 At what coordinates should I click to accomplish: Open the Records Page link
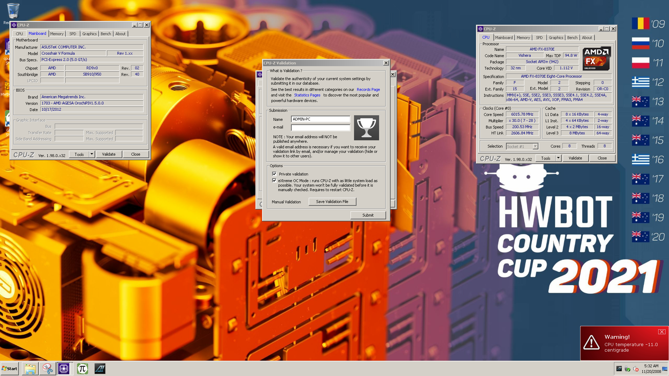point(368,89)
